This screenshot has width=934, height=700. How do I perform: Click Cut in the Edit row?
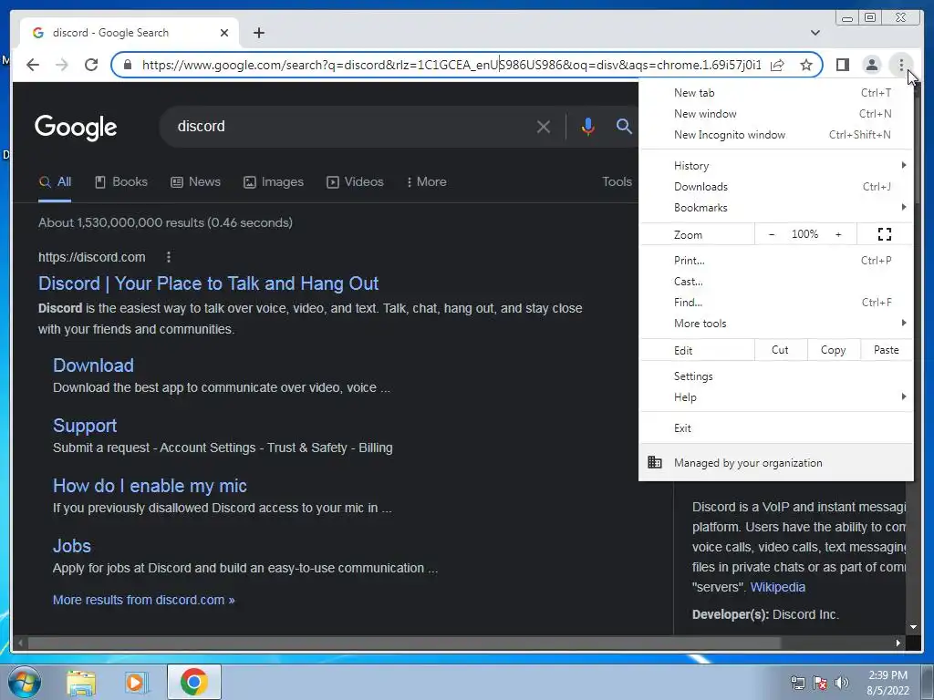pos(781,350)
